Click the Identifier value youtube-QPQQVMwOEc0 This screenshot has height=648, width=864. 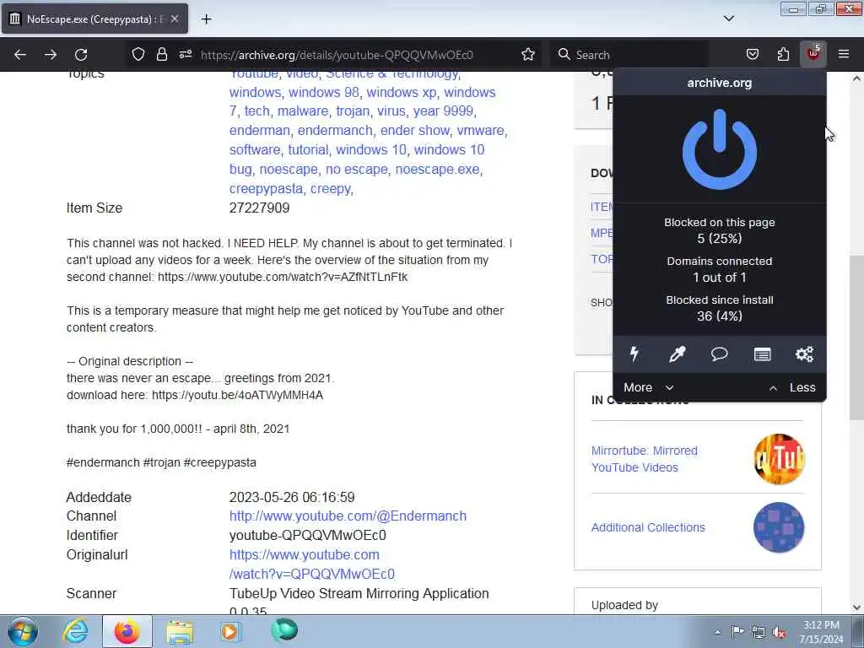click(x=307, y=535)
